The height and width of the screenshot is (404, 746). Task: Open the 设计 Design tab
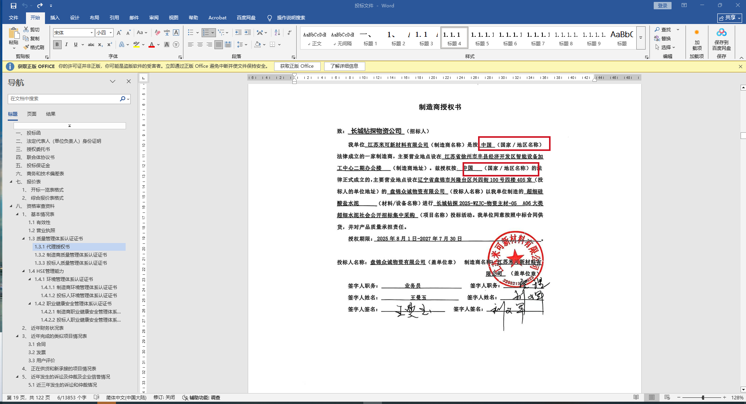point(75,18)
